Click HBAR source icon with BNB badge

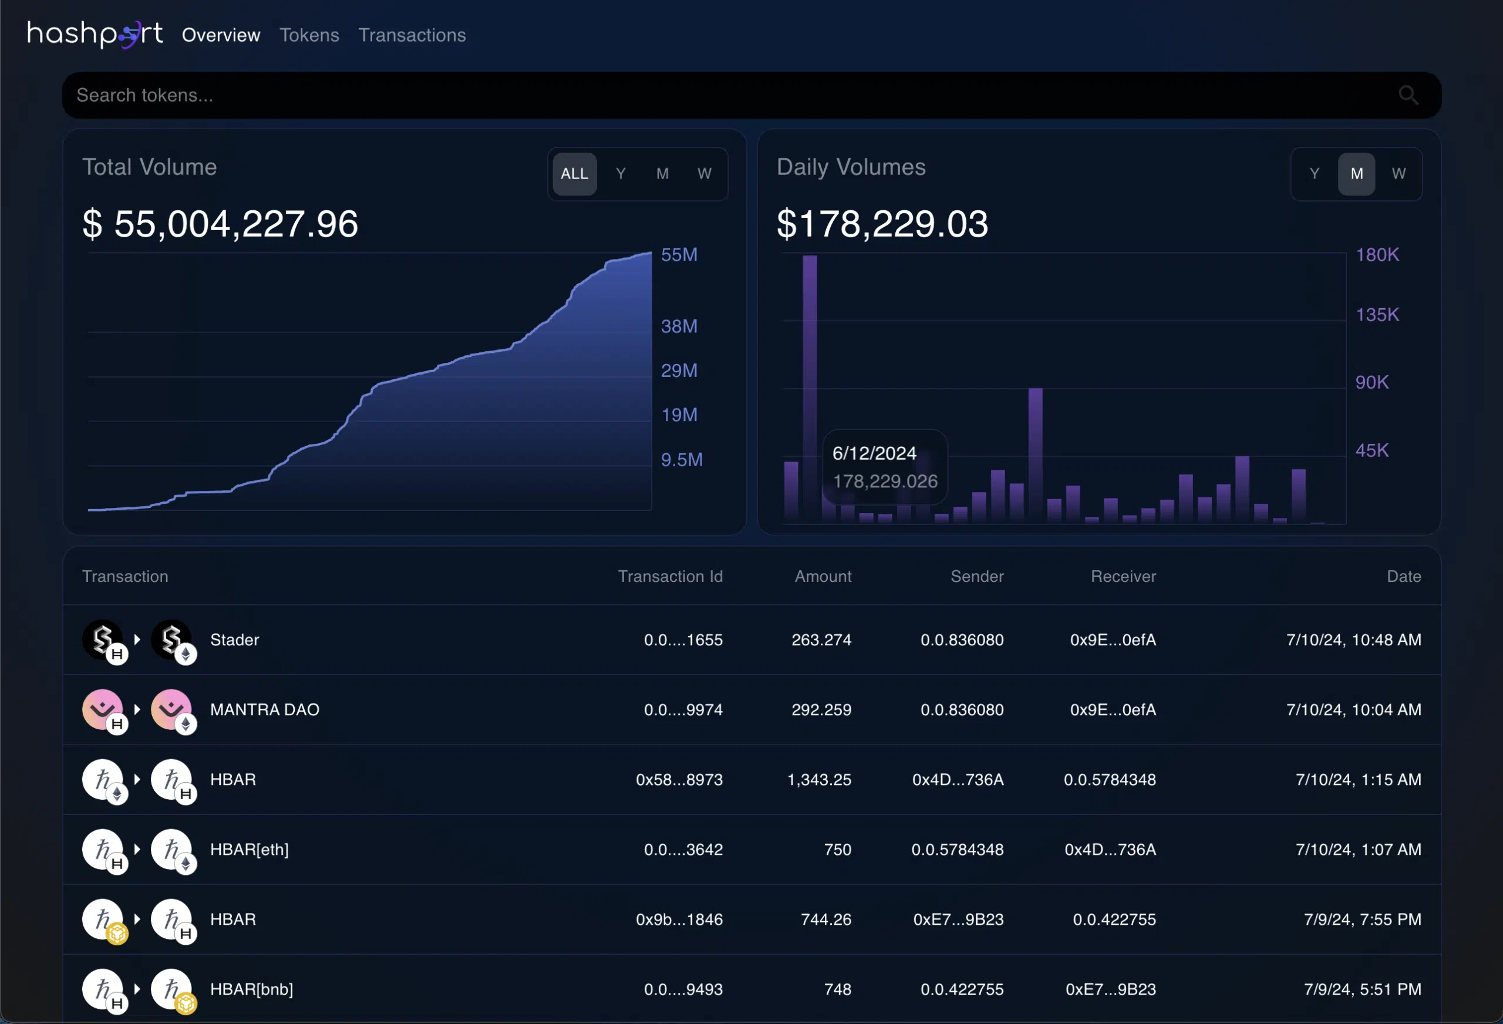click(x=103, y=919)
